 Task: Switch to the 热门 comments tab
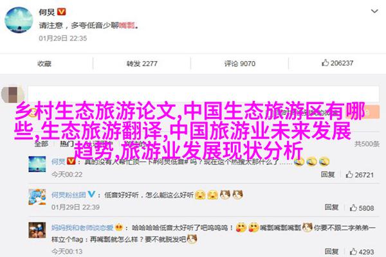coord(67,144)
